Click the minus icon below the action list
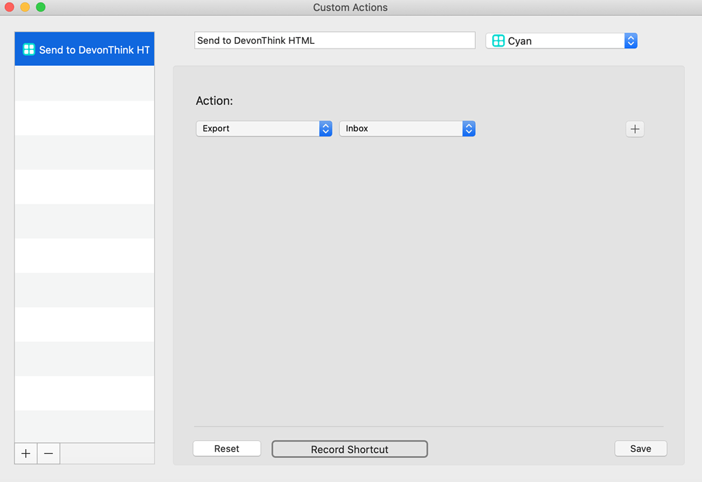 pos(48,453)
